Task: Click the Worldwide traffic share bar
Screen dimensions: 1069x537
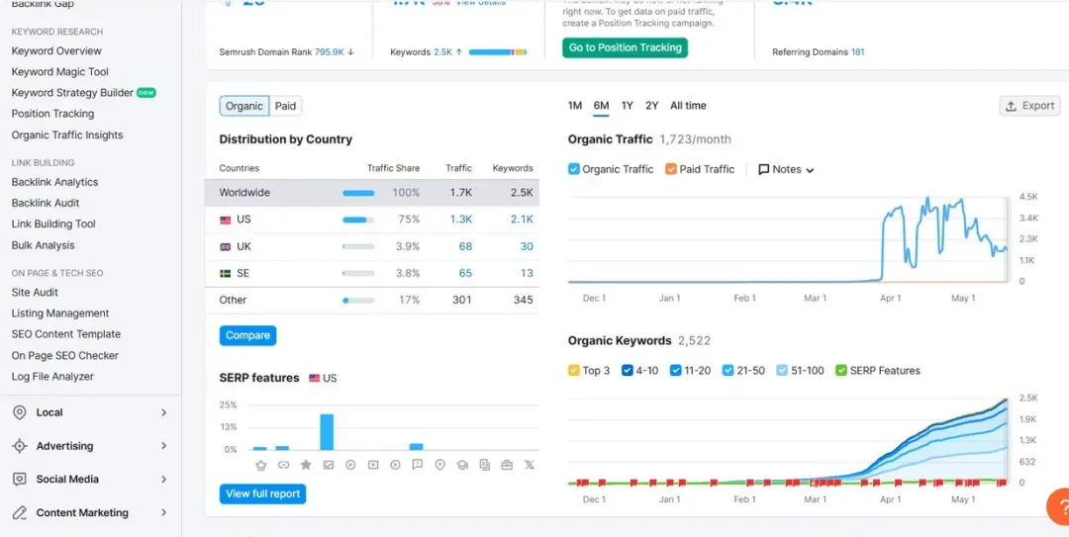Action: (x=358, y=193)
